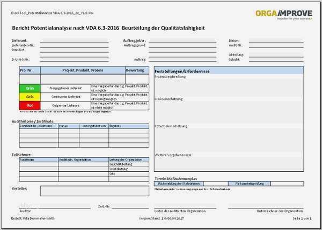Select the Gelb yellow rating cell
The image size is (322, 230).
click(x=30, y=97)
